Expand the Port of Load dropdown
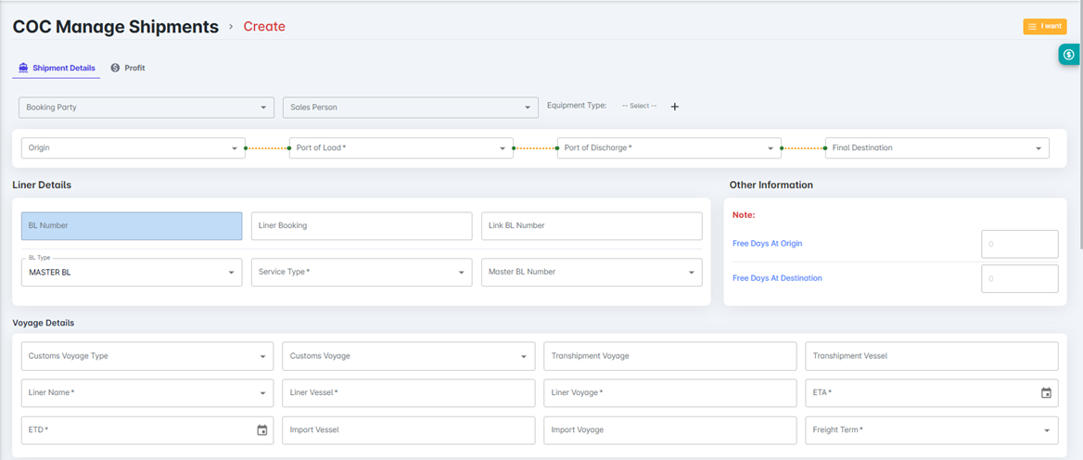 coord(401,148)
